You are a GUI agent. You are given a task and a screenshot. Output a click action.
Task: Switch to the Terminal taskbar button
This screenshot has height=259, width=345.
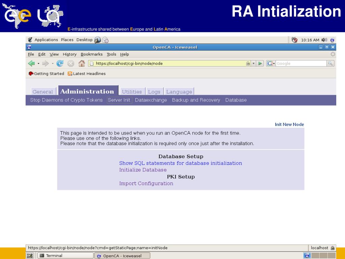[x=65, y=256]
